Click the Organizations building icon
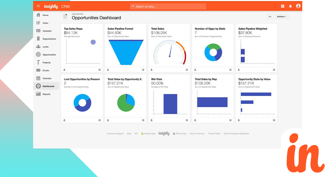The width and height of the screenshot is (329, 177). point(38,39)
